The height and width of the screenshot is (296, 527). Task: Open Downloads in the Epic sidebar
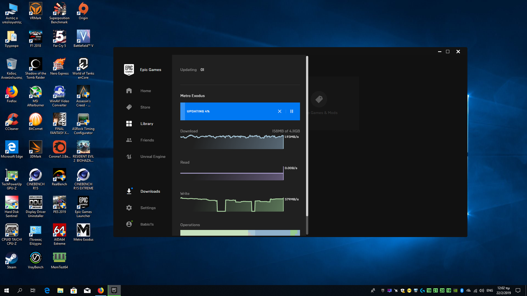pyautogui.click(x=150, y=192)
